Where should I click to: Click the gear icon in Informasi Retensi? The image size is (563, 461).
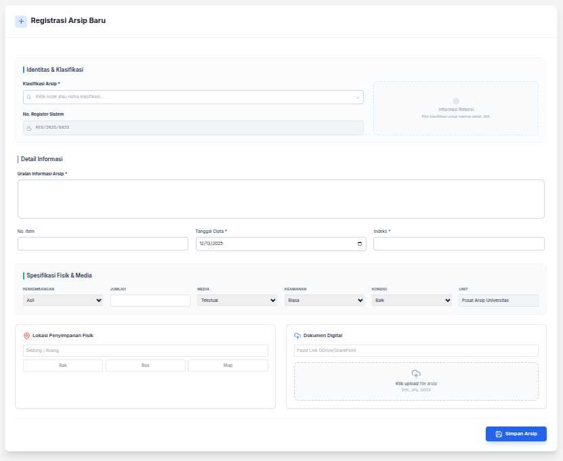(x=456, y=101)
